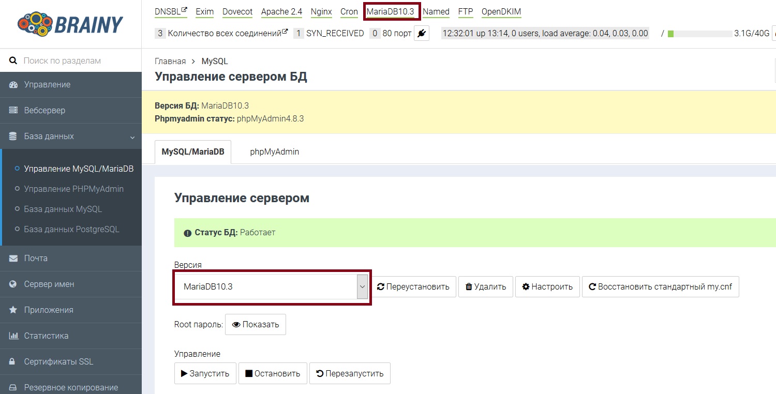Open the Версия MariaDB10.3 dropdown
The width and height of the screenshot is (776, 394).
271,286
